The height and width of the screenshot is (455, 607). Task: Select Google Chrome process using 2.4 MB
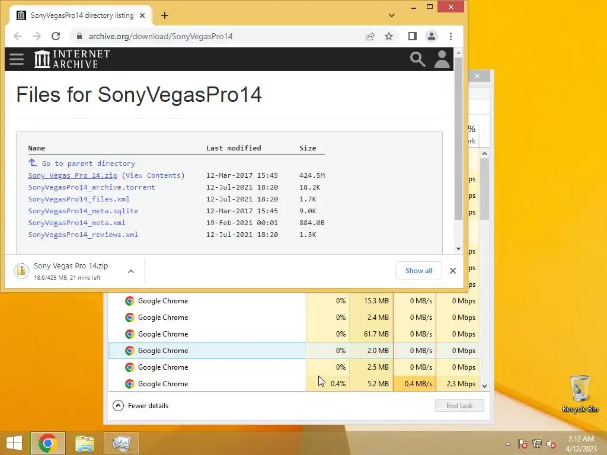point(294,318)
